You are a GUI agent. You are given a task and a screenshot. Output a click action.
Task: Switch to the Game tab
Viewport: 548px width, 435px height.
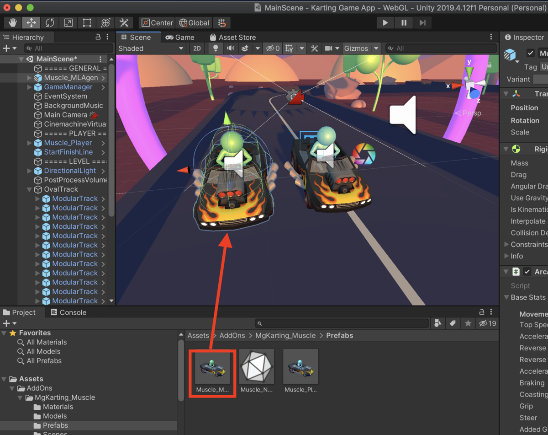[180, 38]
